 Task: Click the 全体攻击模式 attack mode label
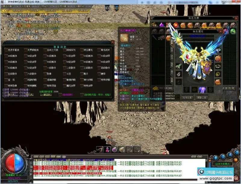pos(223,164)
